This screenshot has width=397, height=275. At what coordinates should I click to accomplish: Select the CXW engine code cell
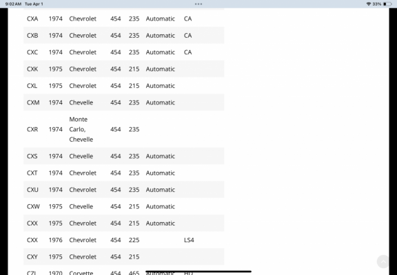point(33,206)
